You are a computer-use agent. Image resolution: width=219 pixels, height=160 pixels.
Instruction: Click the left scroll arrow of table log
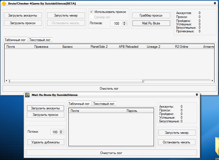(x=6, y=81)
